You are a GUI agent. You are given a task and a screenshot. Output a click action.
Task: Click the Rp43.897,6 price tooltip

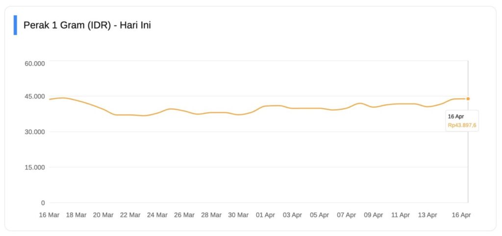(x=462, y=125)
